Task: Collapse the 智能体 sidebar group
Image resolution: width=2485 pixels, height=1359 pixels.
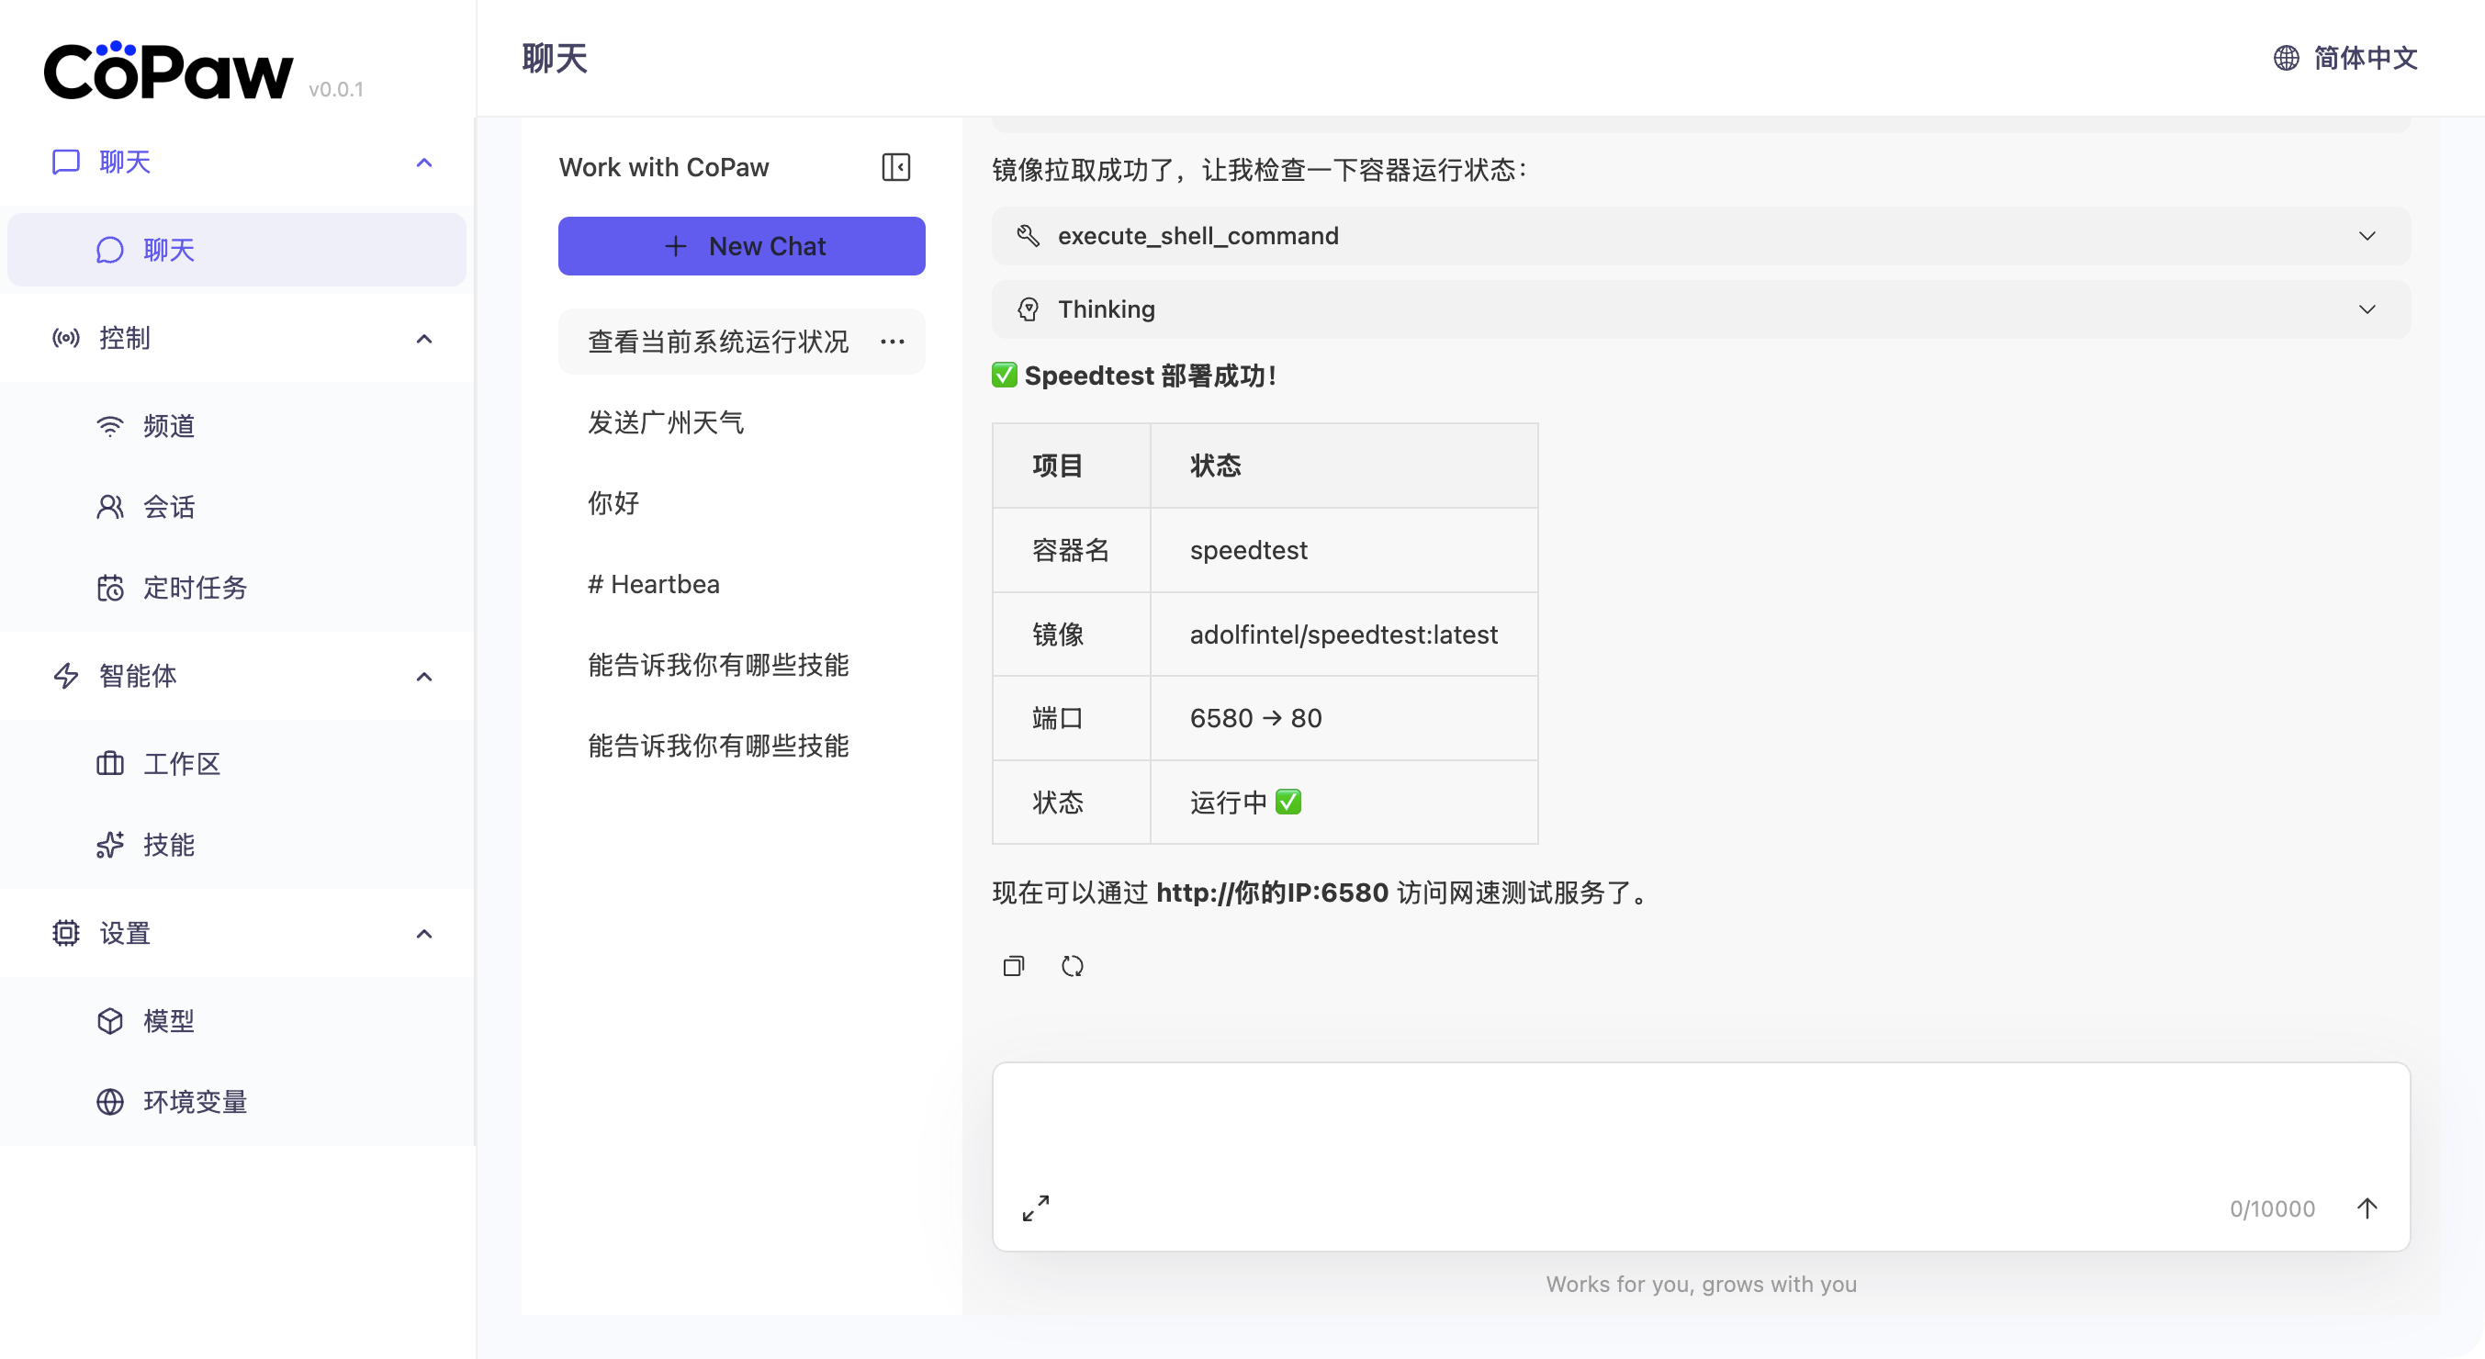Action: [x=423, y=676]
